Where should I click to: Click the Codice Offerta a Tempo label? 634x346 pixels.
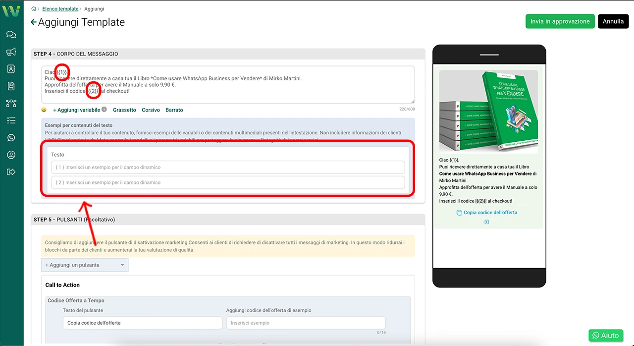tap(76, 300)
